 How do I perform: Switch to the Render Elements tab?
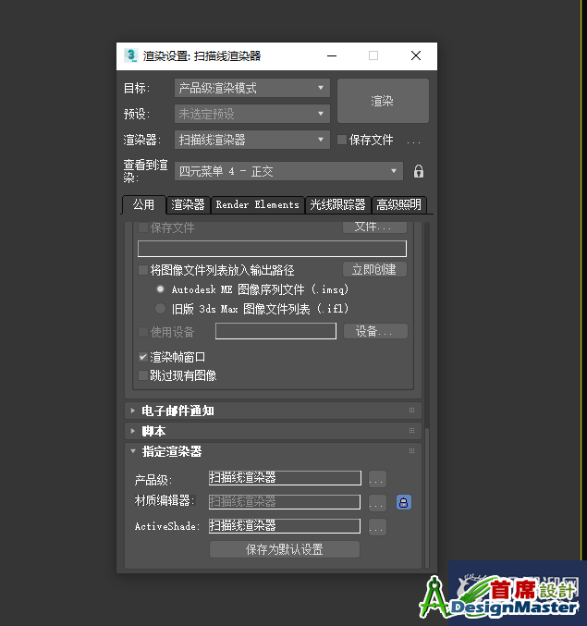point(257,205)
